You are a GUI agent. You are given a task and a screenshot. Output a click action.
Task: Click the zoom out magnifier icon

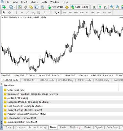coord(117,7)
